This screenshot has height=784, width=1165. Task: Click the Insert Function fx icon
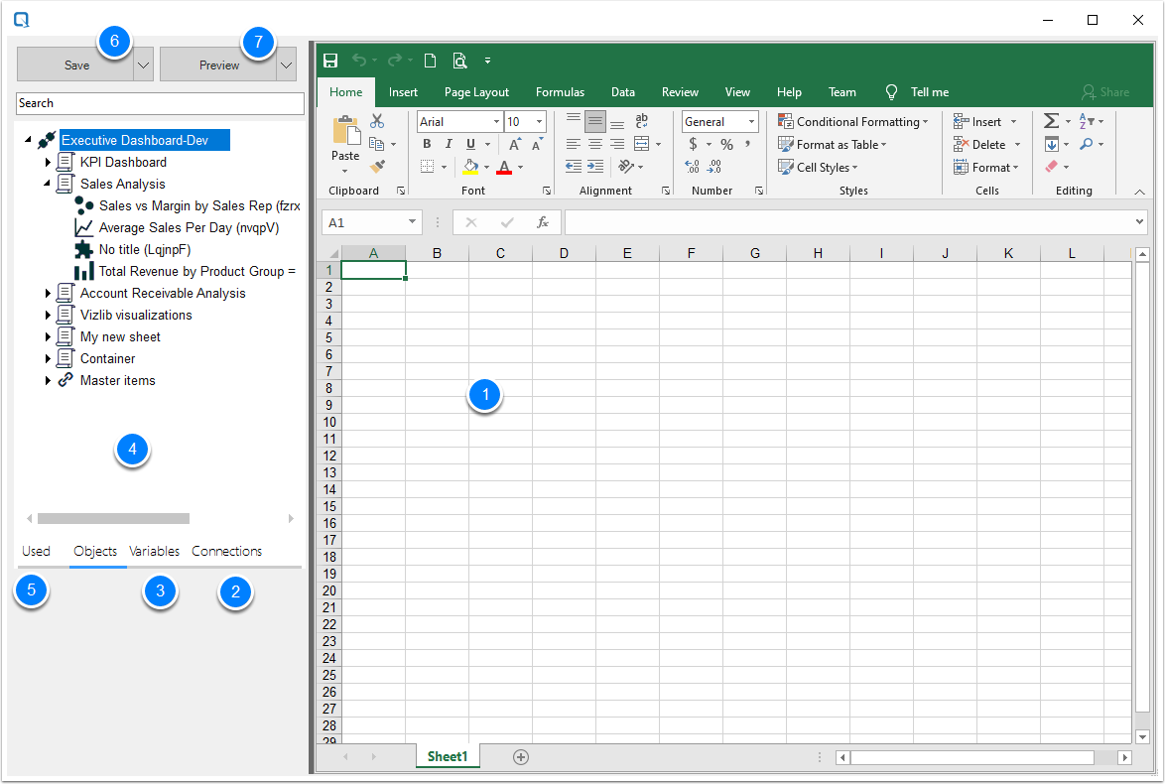(543, 221)
